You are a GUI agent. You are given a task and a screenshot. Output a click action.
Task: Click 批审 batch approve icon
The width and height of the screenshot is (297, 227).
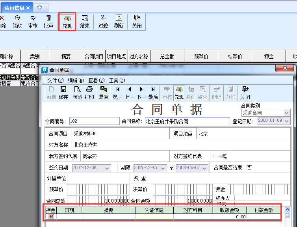[x=48, y=21]
